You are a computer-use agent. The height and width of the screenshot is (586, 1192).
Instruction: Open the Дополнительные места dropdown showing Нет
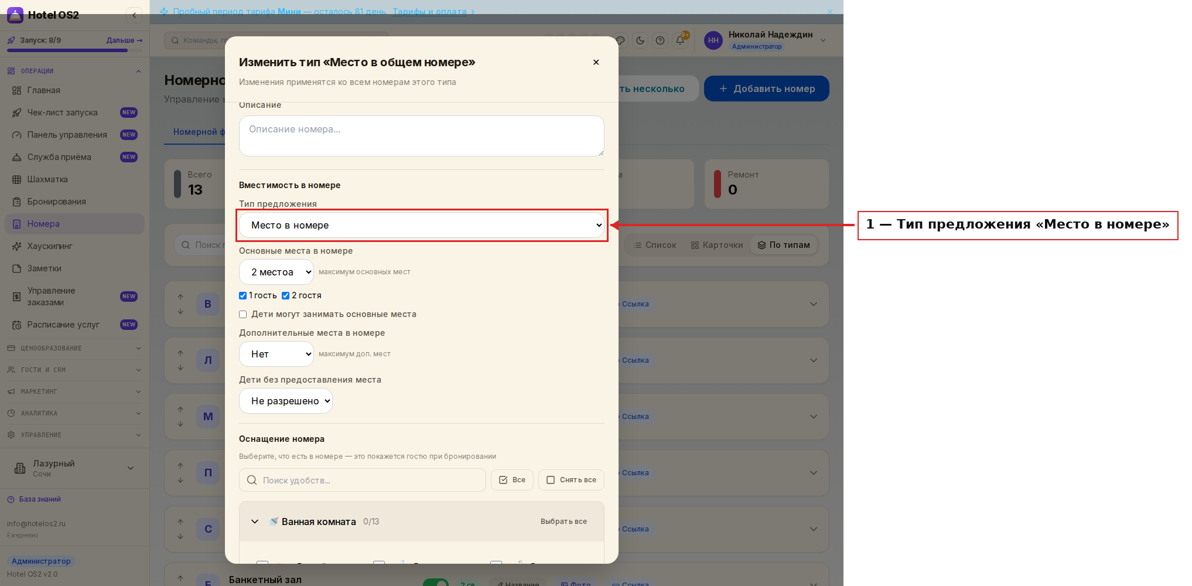point(276,354)
